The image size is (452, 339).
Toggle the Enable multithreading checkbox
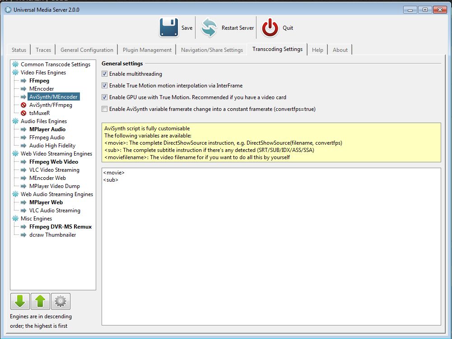[105, 74]
